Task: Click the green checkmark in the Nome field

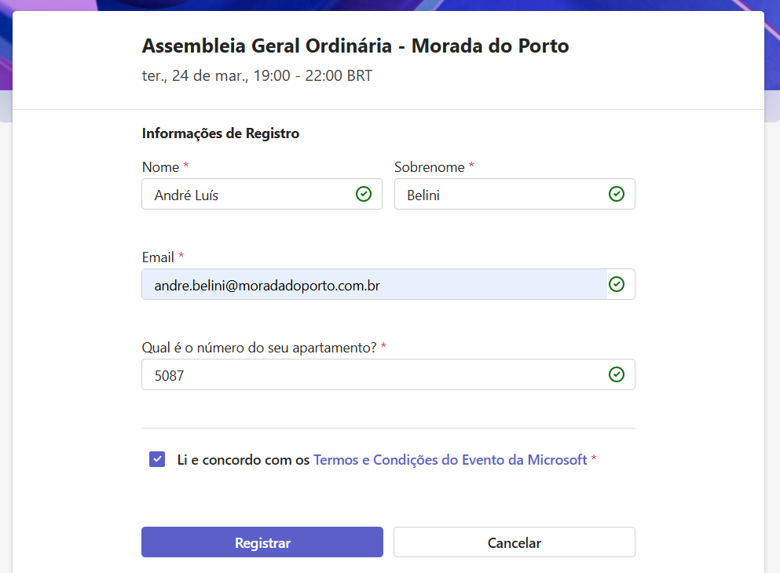Action: [x=364, y=194]
